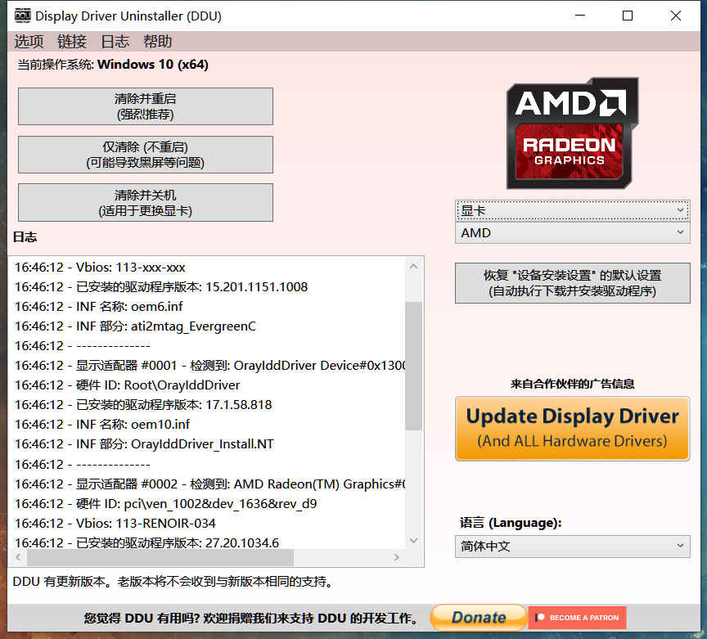Click the 语言 (Language) label
707x639 pixels.
click(511, 523)
